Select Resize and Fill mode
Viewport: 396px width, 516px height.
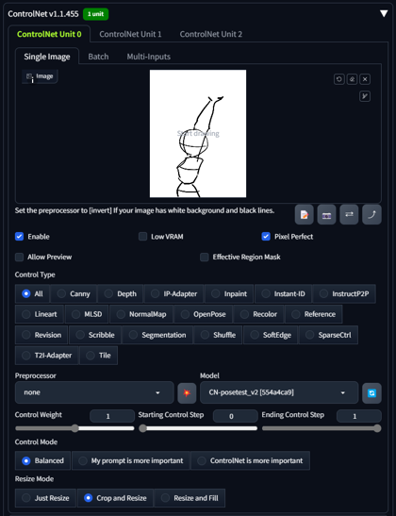190,498
